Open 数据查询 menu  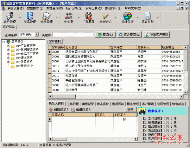point(54,8)
